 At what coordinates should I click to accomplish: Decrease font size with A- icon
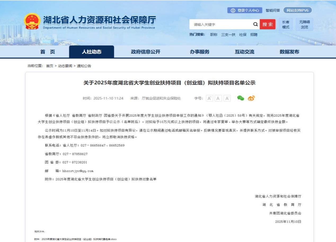(227, 98)
